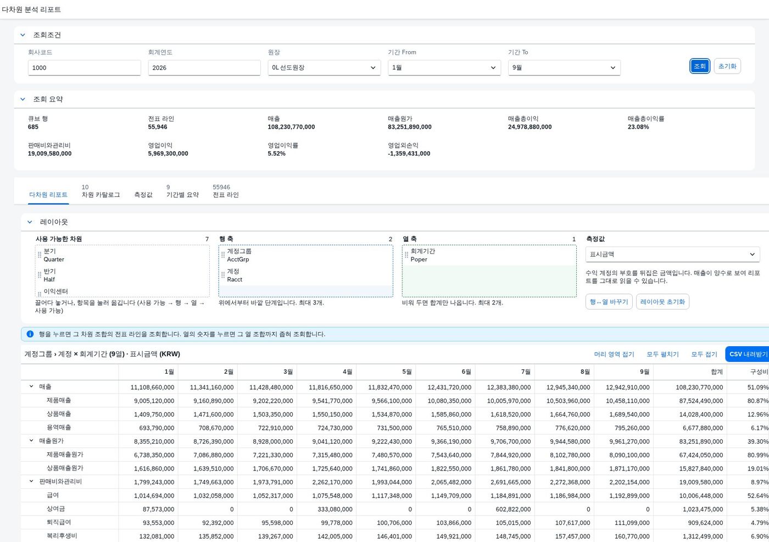The width and height of the screenshot is (769, 542).
Task: Switch to the 다차원 리포트 tab
Action: [48, 195]
